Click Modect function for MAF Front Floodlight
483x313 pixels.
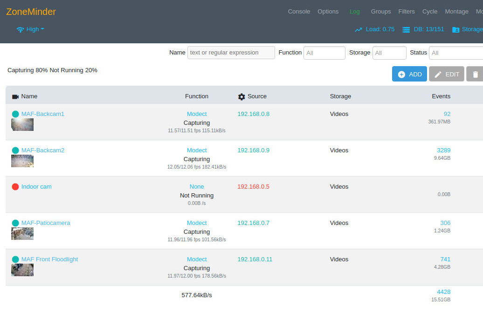click(197, 259)
